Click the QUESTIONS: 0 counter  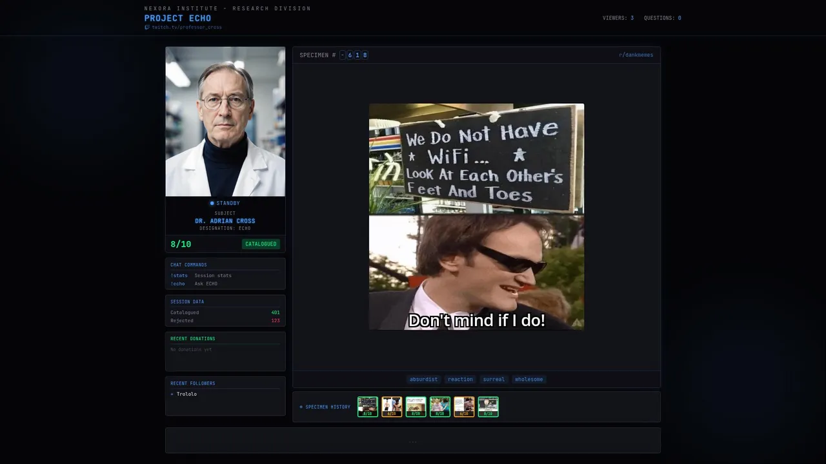point(662,18)
